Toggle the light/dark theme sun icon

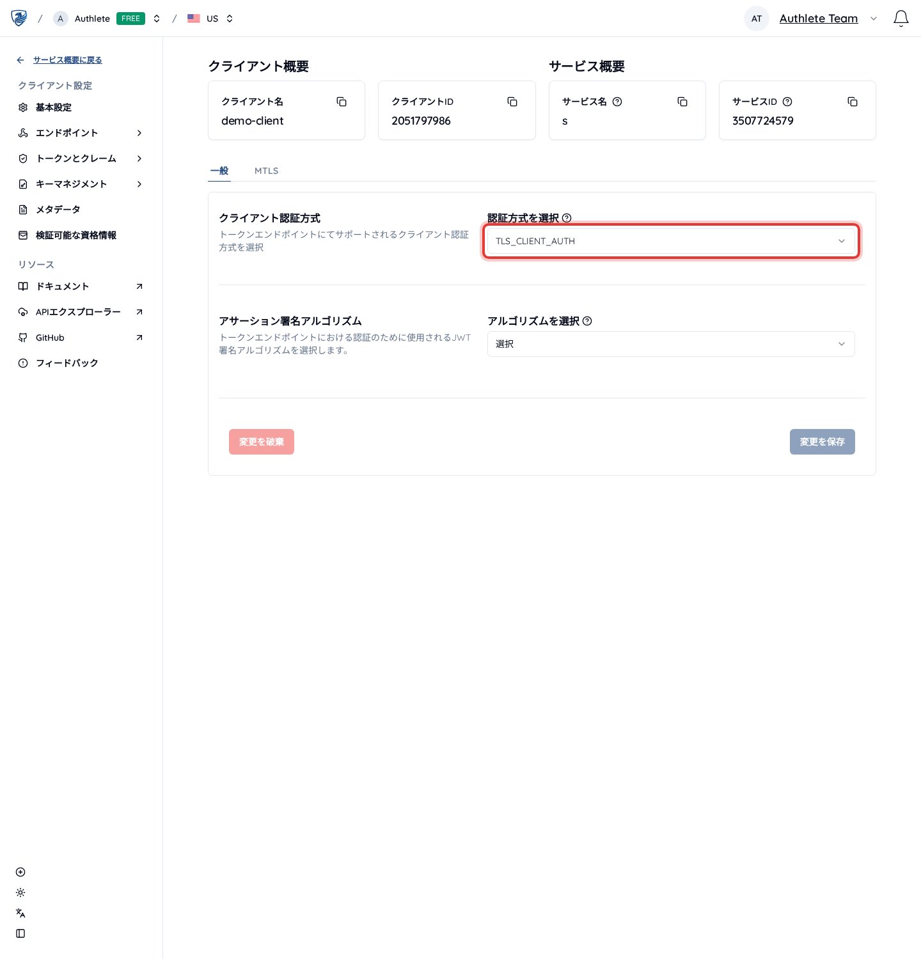pos(20,893)
